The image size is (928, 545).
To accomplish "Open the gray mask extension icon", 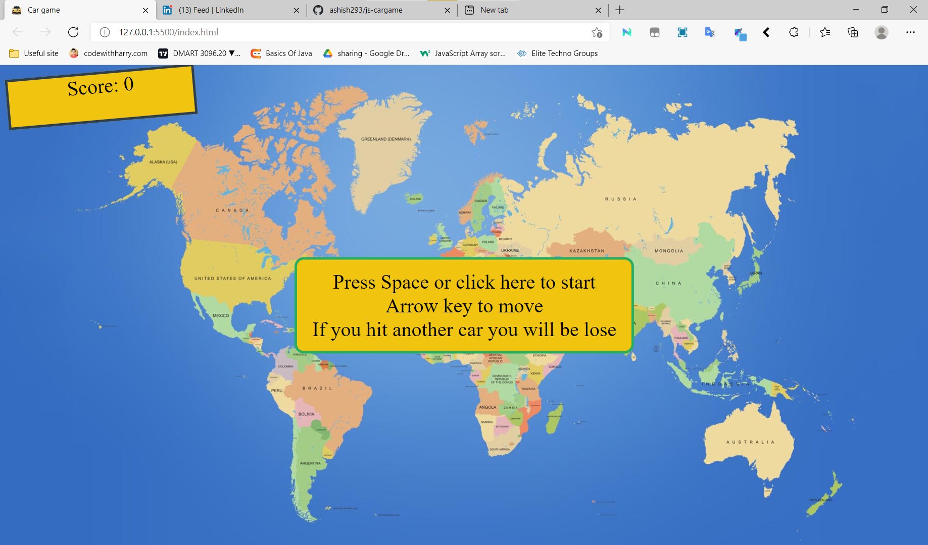I will click(x=655, y=32).
